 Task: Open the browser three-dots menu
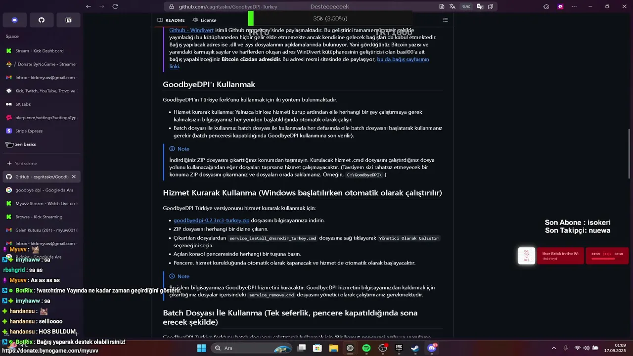click(574, 6)
